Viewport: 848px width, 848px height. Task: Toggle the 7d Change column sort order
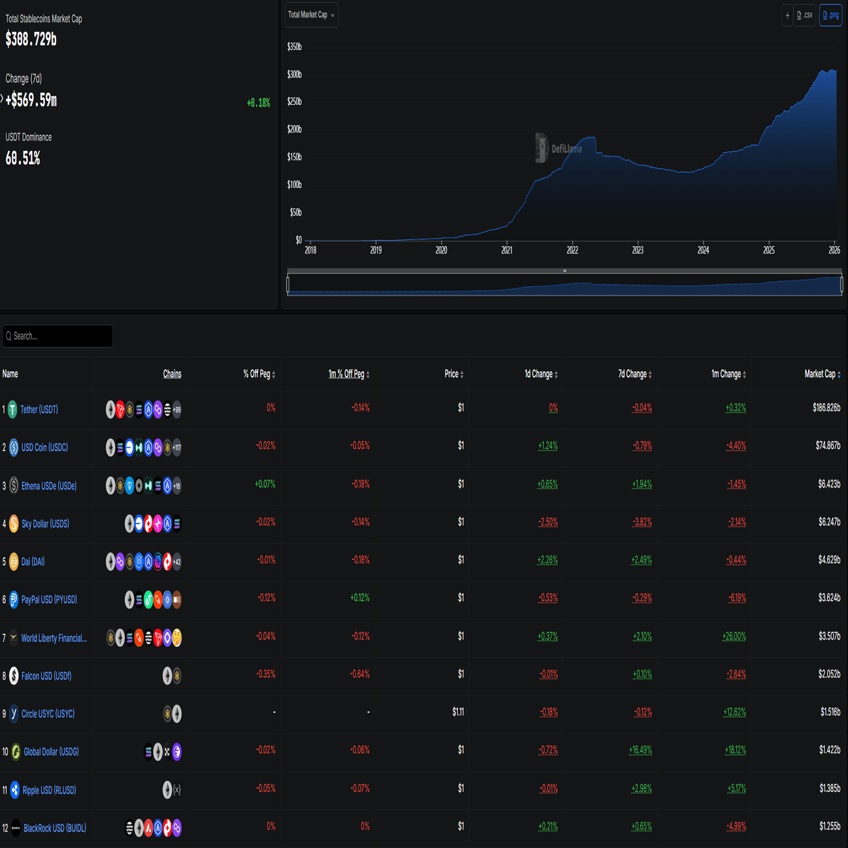(x=632, y=373)
